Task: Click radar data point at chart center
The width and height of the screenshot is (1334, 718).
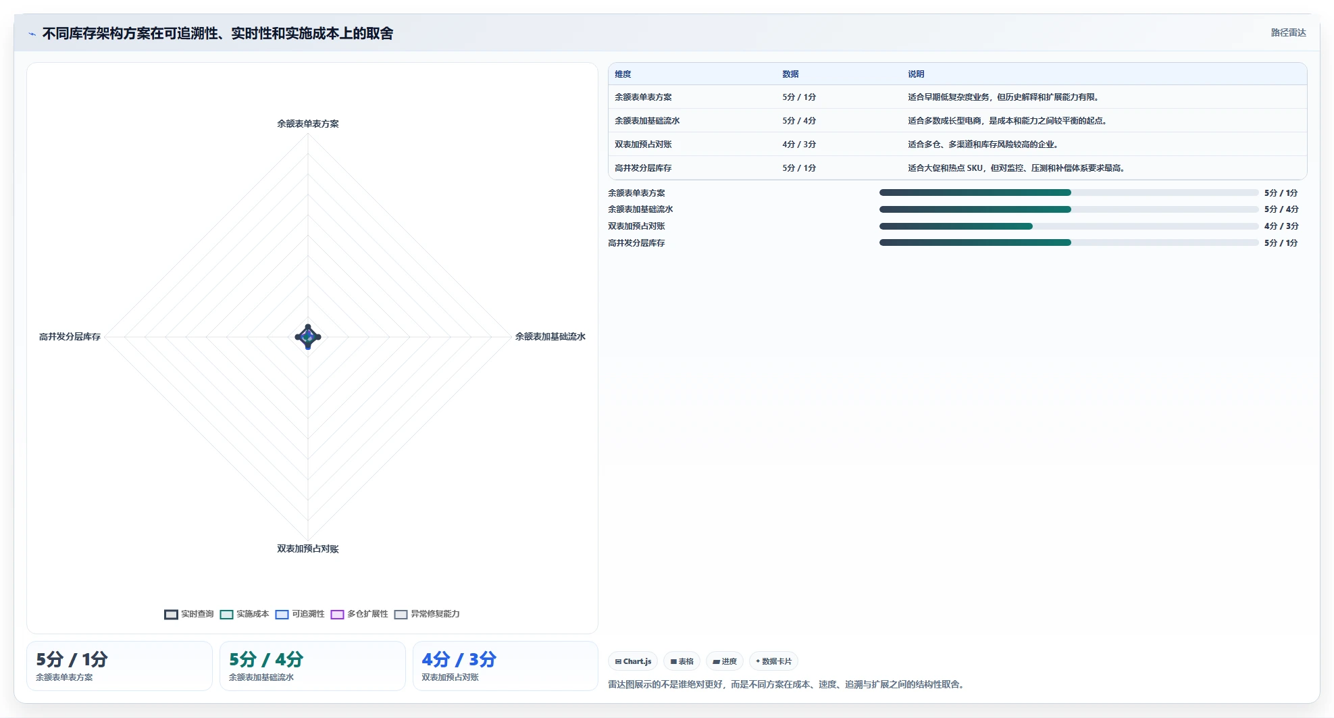Action: [308, 336]
